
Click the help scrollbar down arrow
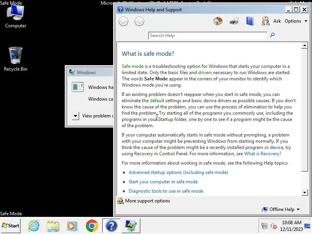(305, 192)
